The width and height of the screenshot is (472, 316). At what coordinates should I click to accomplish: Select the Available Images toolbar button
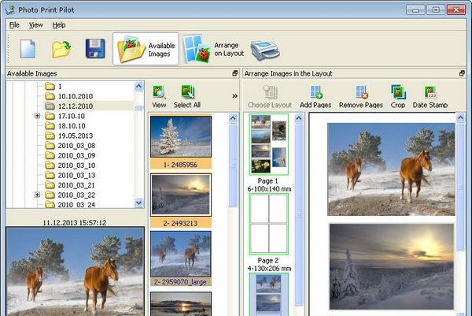coord(146,50)
